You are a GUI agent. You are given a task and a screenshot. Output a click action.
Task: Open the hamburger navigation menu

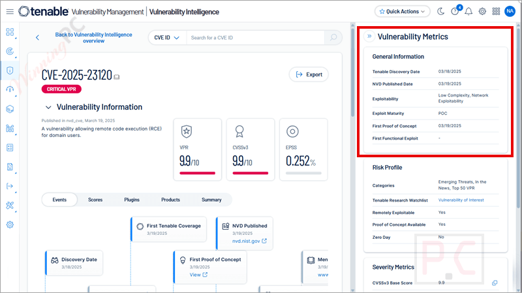point(10,12)
